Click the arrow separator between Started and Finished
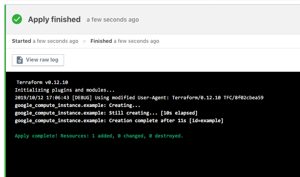 (x=84, y=41)
